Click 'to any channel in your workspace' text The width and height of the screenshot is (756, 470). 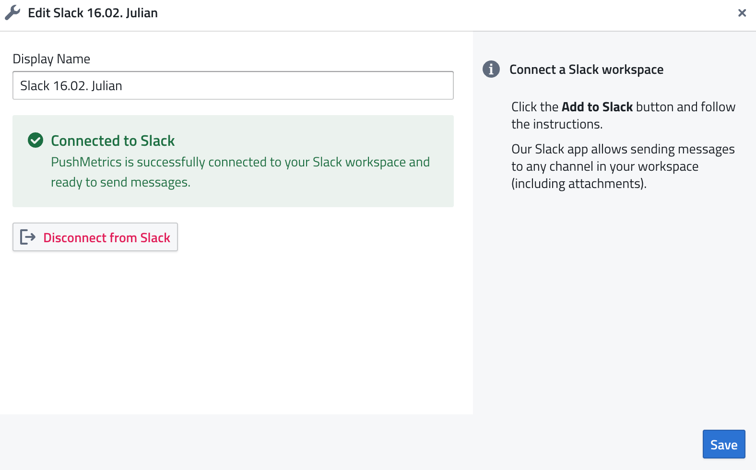point(604,166)
